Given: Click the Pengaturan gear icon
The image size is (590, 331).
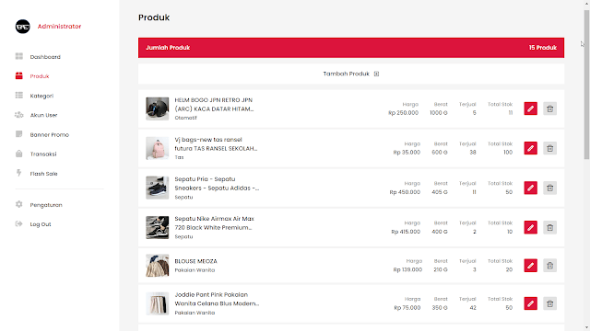Looking at the screenshot, I should click(18, 204).
